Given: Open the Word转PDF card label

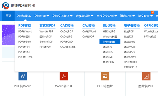Looking at the screenshot, I should coord(64,86).
